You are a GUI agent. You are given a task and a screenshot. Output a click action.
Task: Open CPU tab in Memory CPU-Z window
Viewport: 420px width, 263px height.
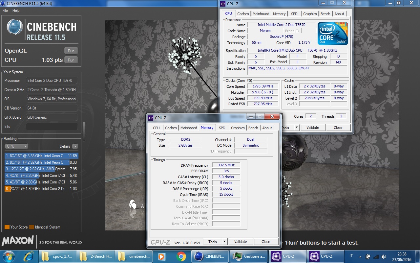pos(156,128)
